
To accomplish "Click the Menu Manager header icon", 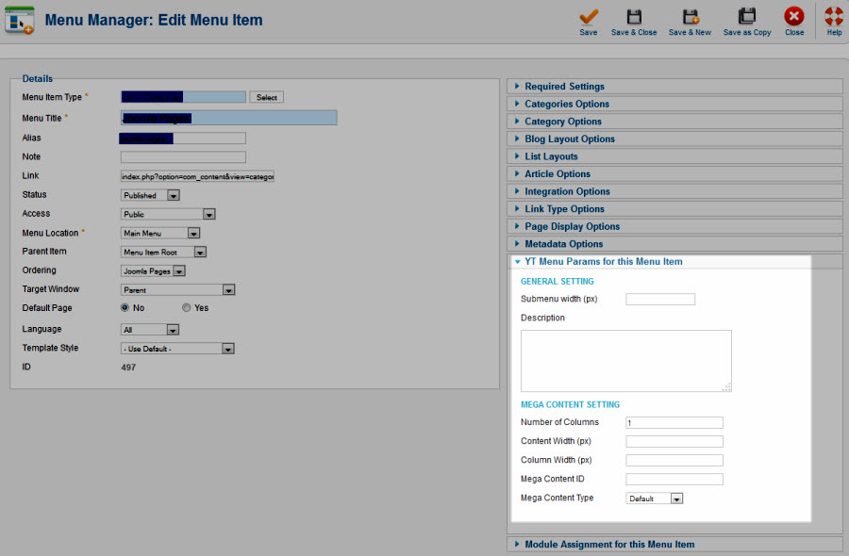I will (x=20, y=20).
